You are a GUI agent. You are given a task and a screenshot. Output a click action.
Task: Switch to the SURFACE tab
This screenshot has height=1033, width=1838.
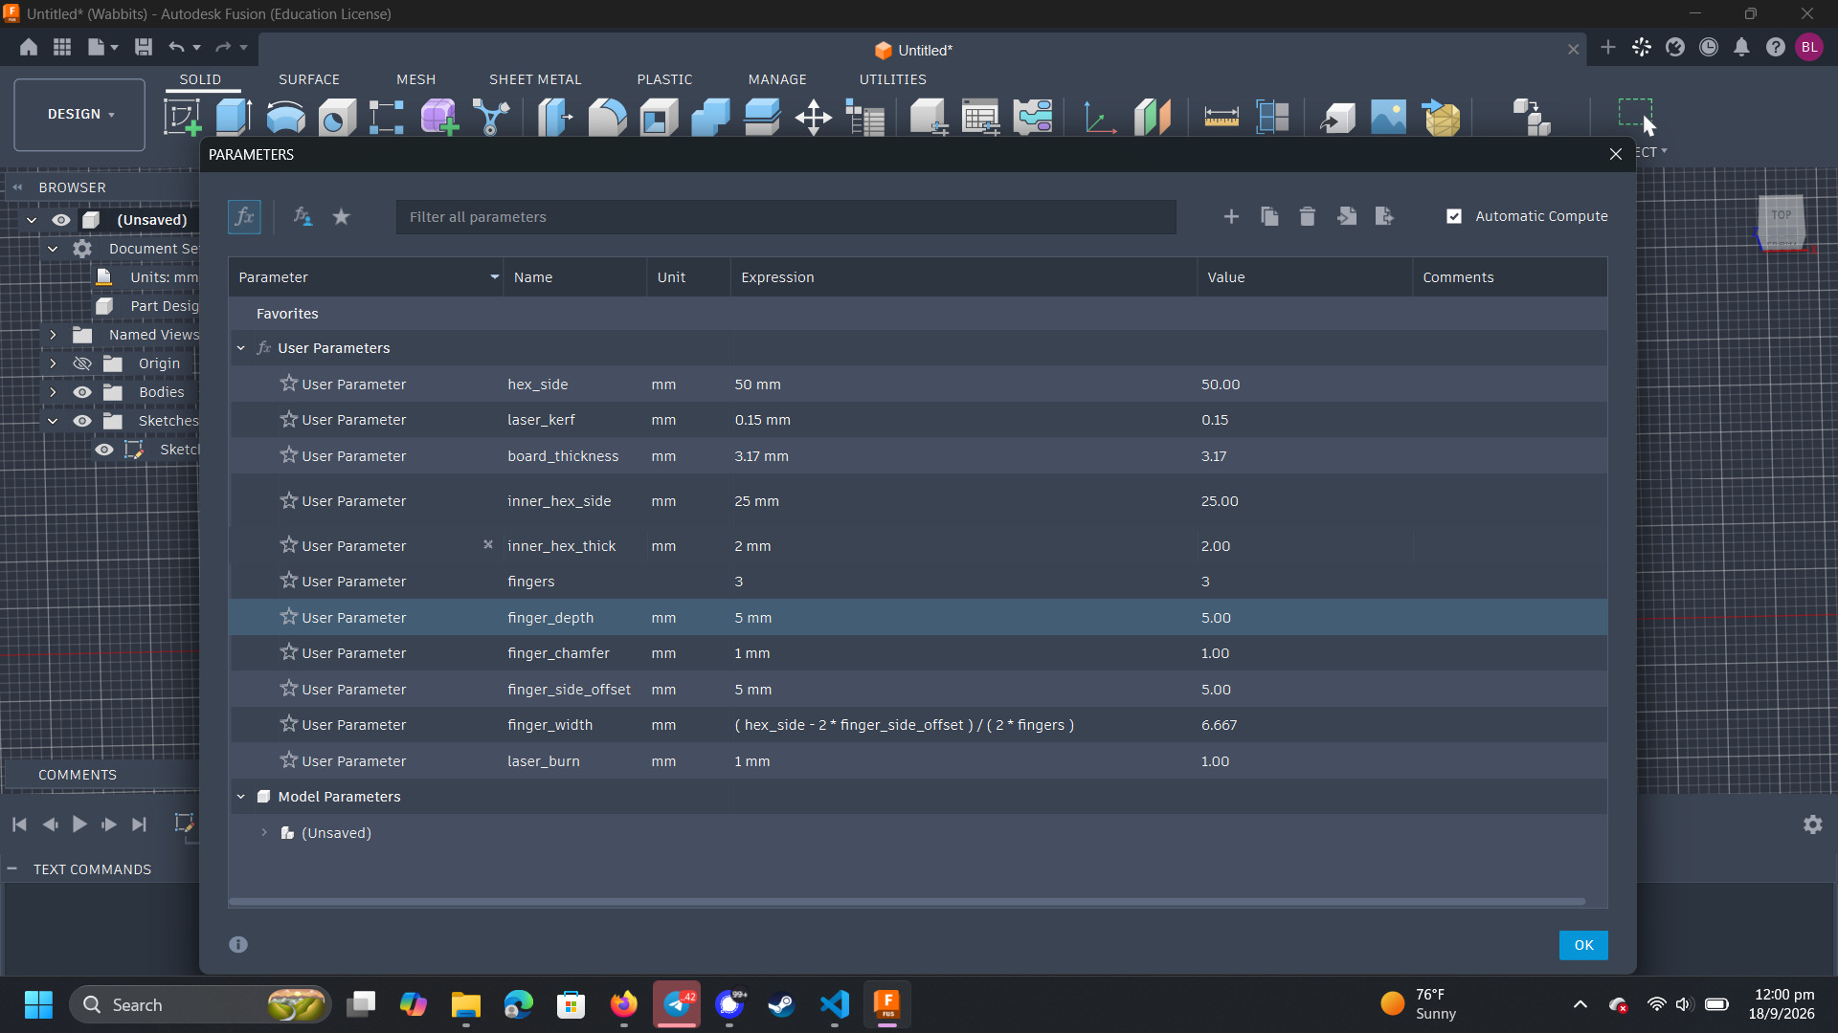(x=309, y=79)
